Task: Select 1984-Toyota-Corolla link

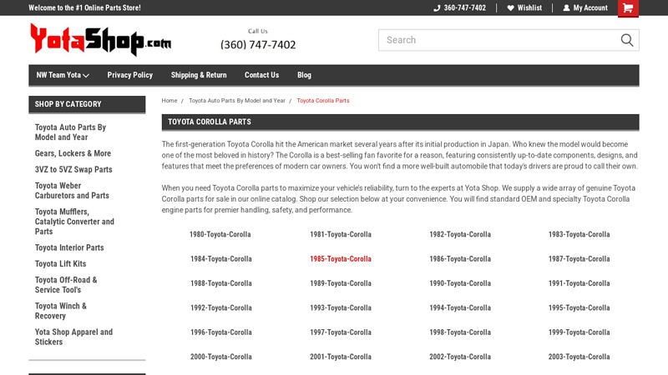Action: (221, 259)
